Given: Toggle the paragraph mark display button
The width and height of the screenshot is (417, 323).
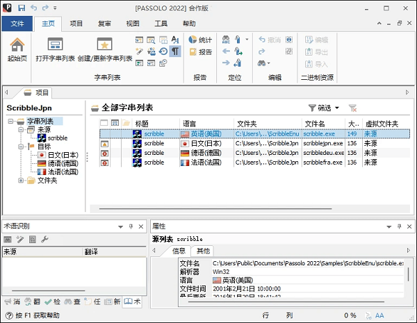Looking at the screenshot, I should (x=175, y=51).
